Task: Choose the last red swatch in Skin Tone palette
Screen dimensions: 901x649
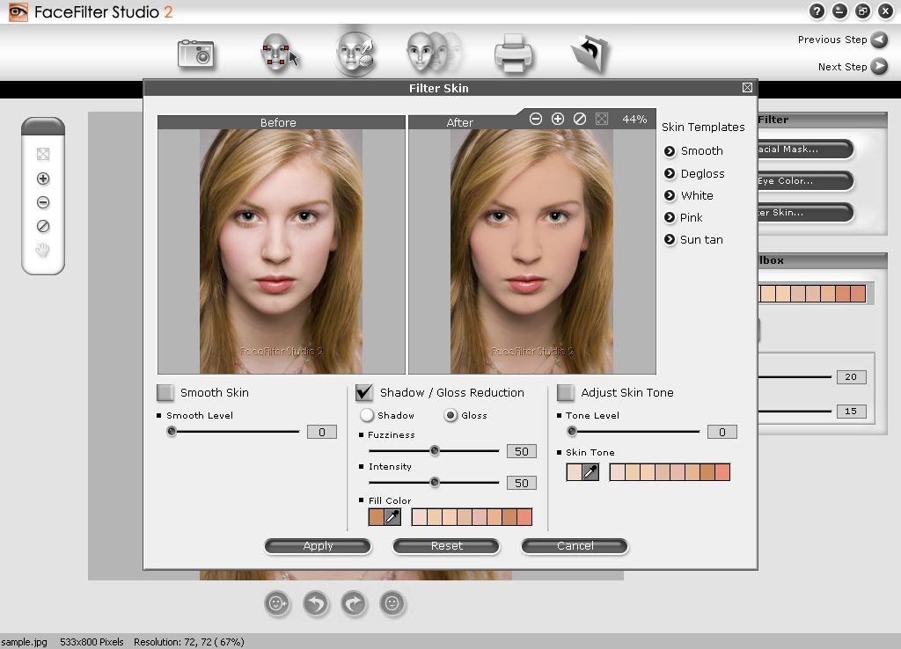Action: click(x=722, y=472)
